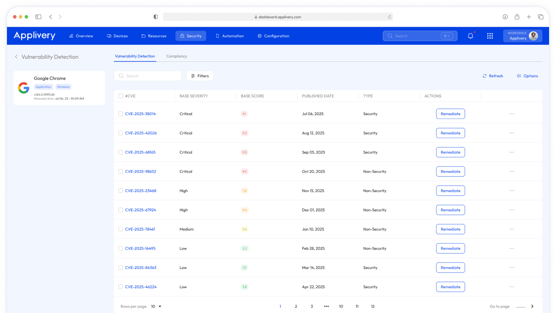The height and width of the screenshot is (313, 556).
Task: Select Overview in the navigation bar
Action: pyautogui.click(x=81, y=36)
